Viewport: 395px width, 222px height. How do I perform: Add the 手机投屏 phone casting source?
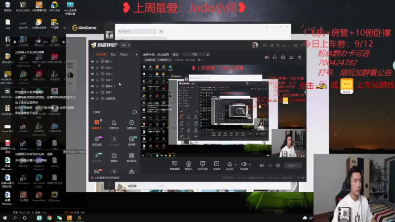pyautogui.click(x=202, y=166)
